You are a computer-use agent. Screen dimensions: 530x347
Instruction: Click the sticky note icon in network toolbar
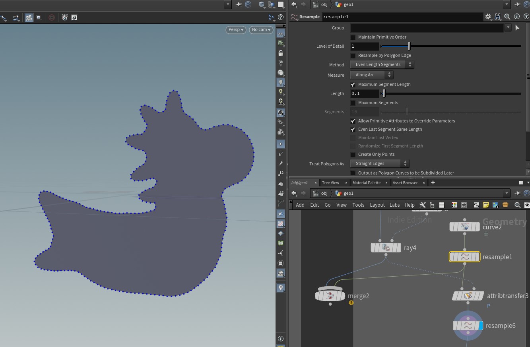click(486, 205)
